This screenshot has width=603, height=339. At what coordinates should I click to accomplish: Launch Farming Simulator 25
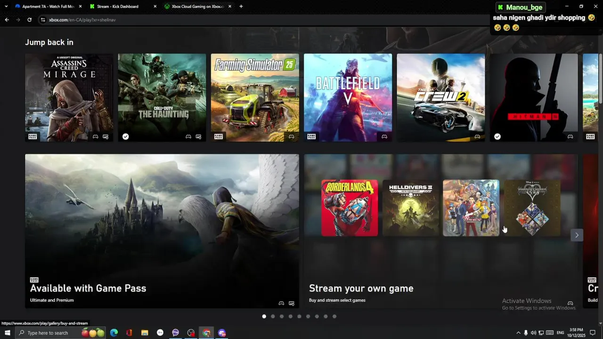pyautogui.click(x=255, y=97)
